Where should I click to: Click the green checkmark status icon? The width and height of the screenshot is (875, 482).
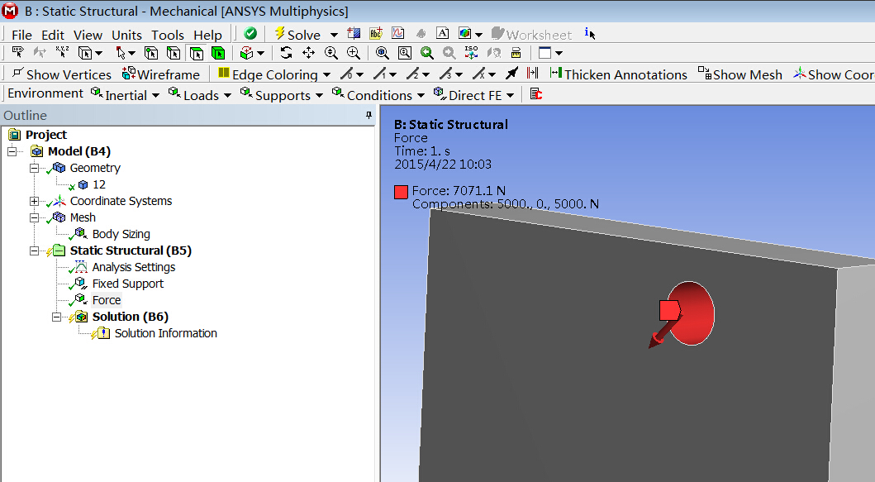click(250, 34)
